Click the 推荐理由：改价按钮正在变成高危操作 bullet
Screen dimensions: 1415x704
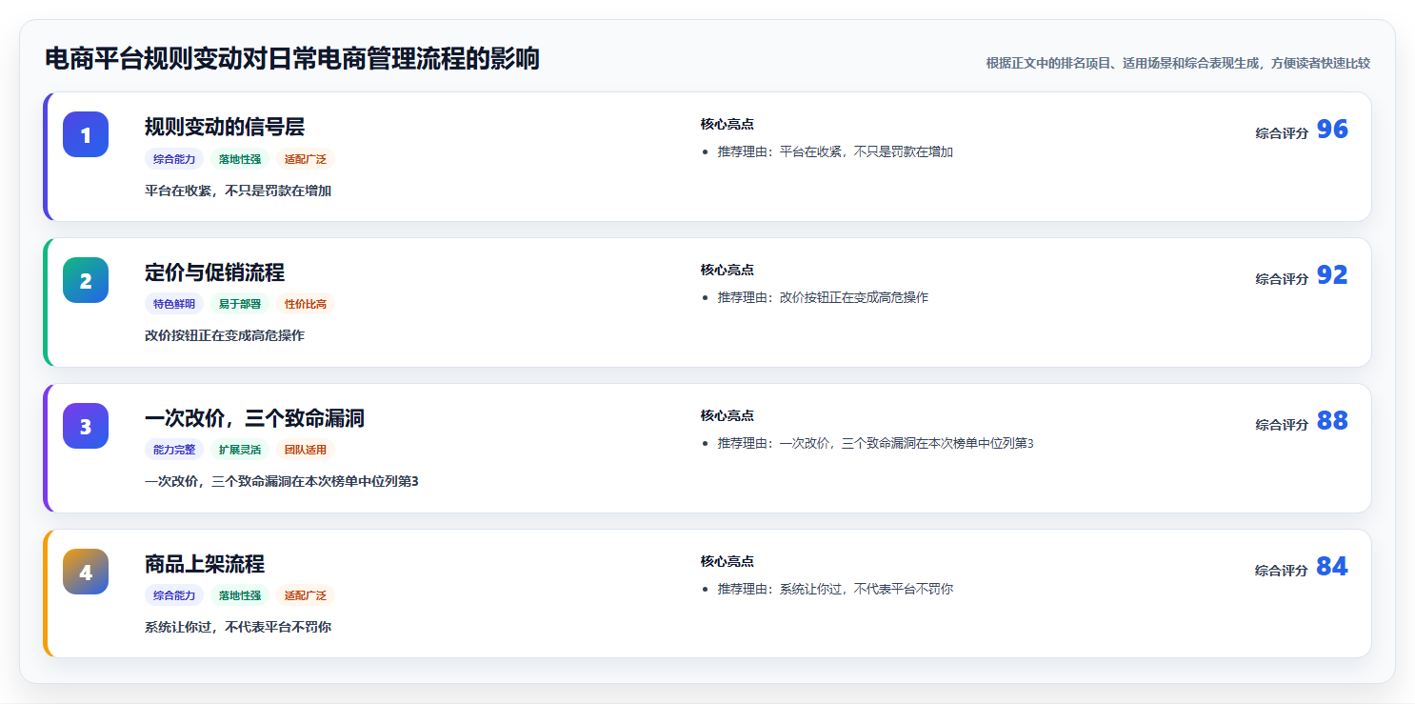(823, 298)
